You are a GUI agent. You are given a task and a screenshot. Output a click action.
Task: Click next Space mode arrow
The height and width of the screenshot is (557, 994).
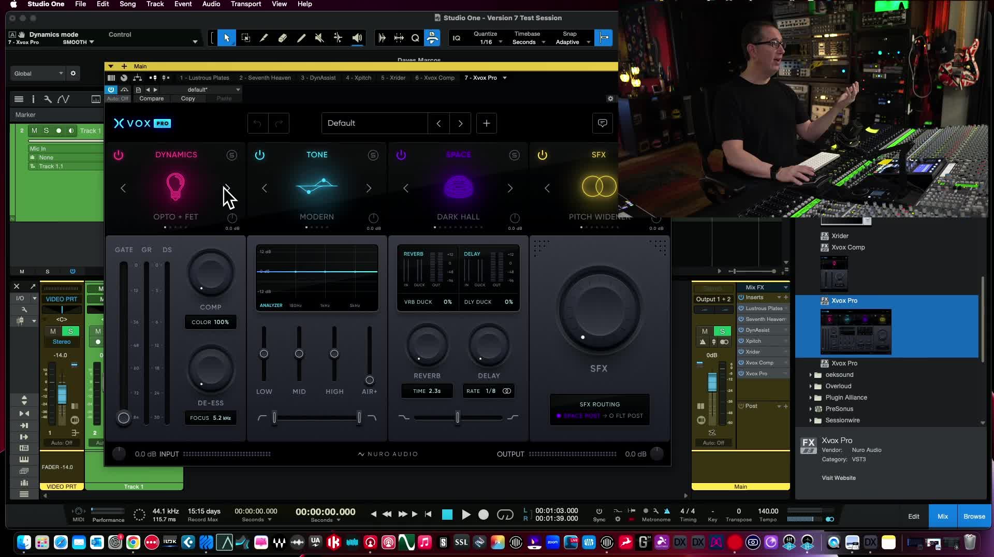(510, 188)
